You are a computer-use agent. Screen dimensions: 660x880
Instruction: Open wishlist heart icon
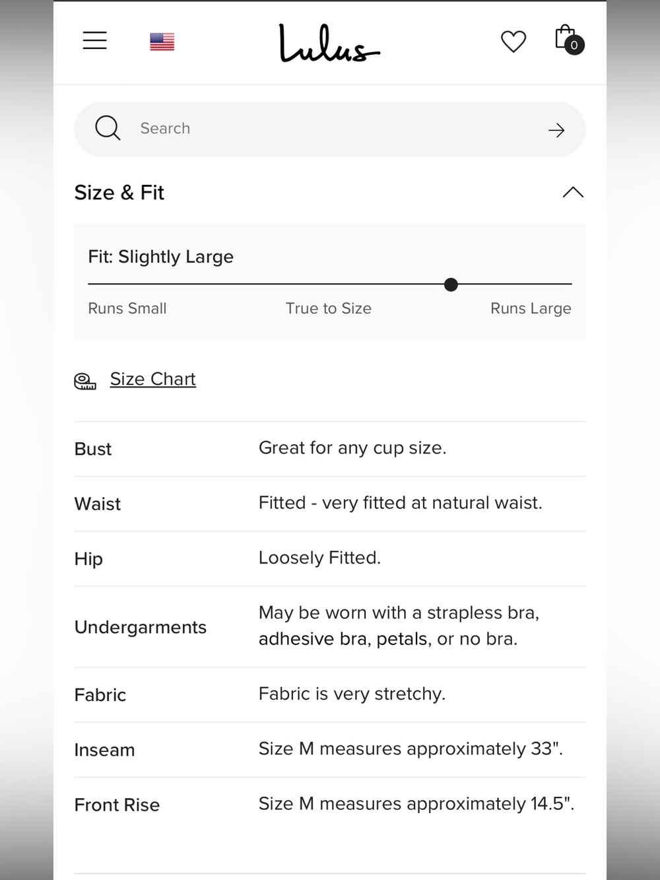pyautogui.click(x=513, y=42)
